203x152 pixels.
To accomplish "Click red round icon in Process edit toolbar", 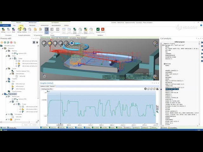I will [x=11, y=42].
